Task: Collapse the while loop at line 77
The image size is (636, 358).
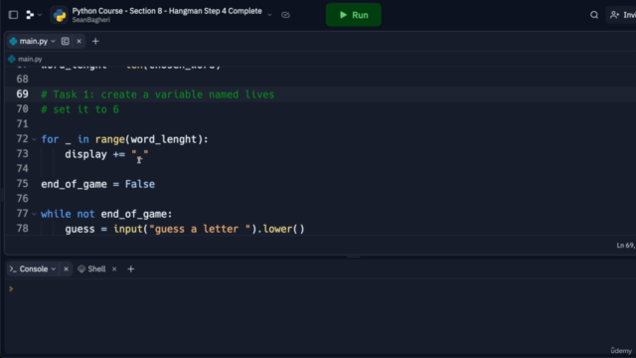Action: (34, 214)
